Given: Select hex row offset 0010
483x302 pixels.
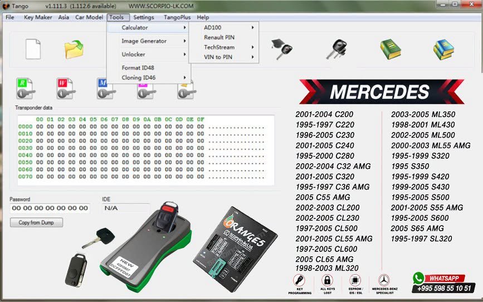Looking at the screenshot, I should coord(25,134).
